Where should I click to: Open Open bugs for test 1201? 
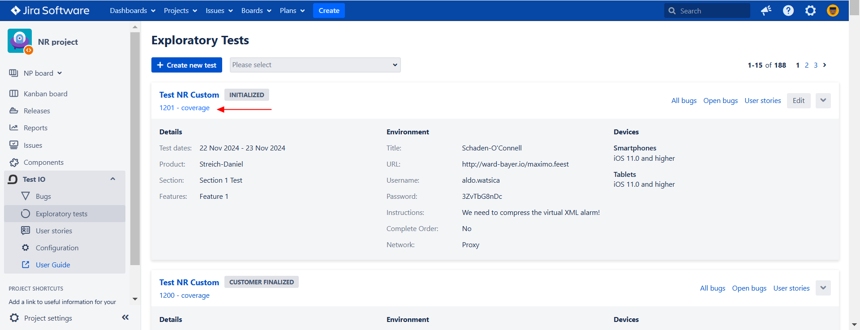click(721, 100)
